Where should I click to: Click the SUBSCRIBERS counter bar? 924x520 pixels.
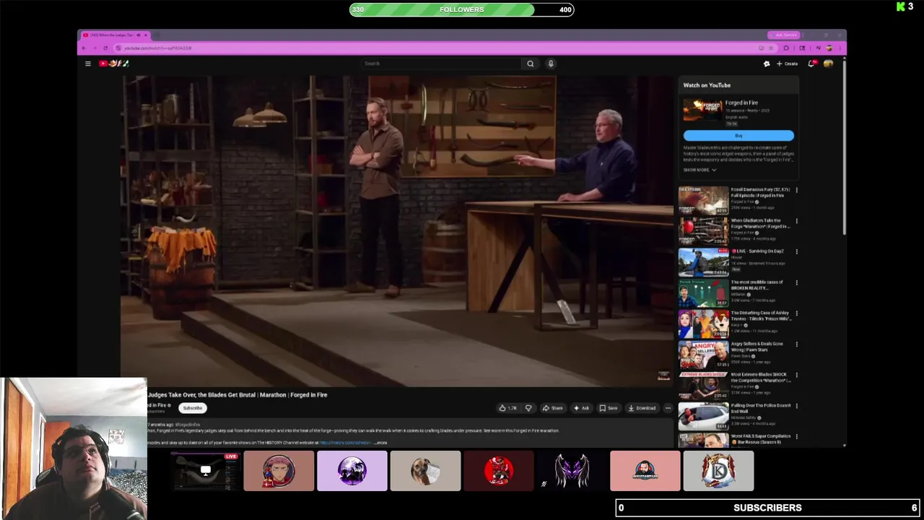(x=768, y=508)
